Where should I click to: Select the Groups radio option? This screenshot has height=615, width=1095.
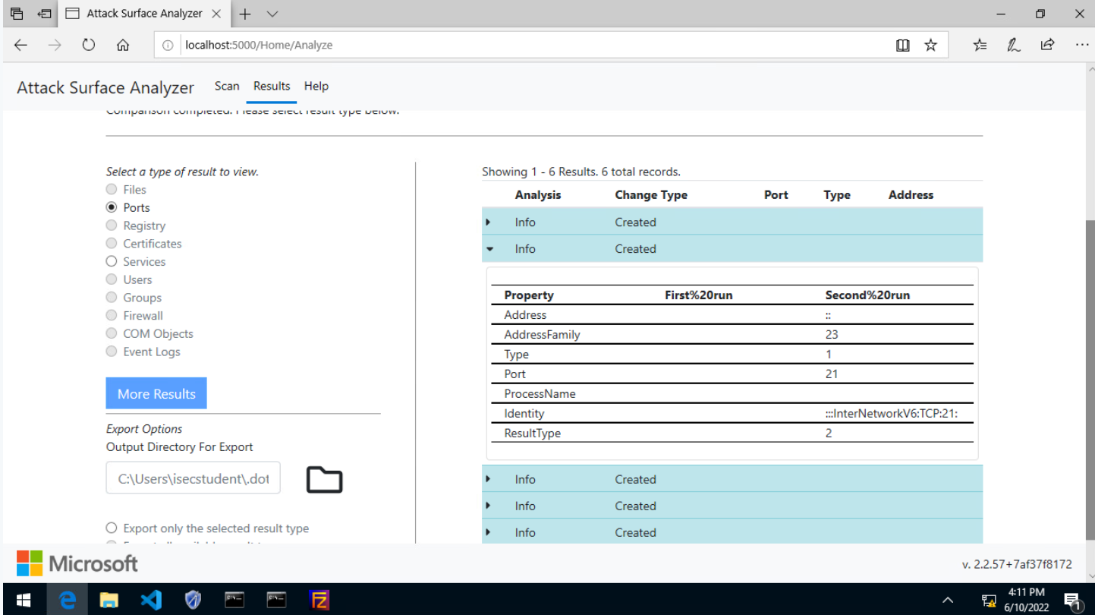tap(112, 298)
